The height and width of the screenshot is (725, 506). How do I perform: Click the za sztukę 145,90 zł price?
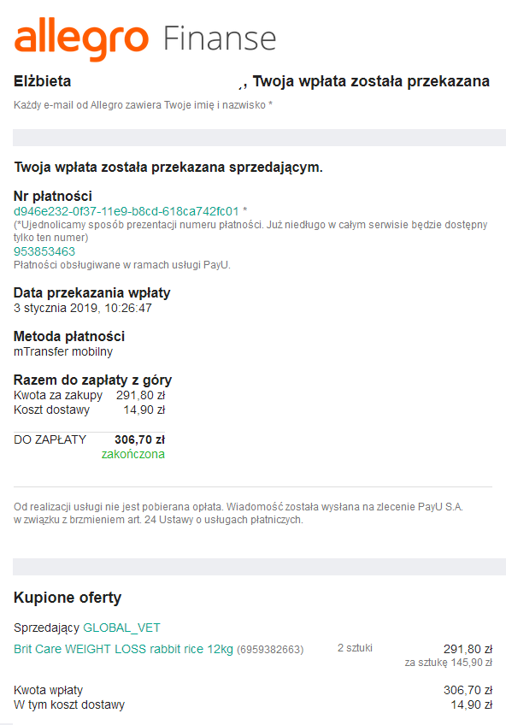(448, 663)
